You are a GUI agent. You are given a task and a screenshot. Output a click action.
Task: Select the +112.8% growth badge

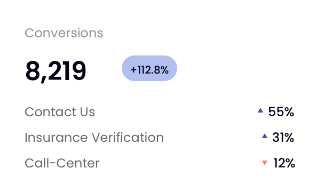pyautogui.click(x=149, y=68)
